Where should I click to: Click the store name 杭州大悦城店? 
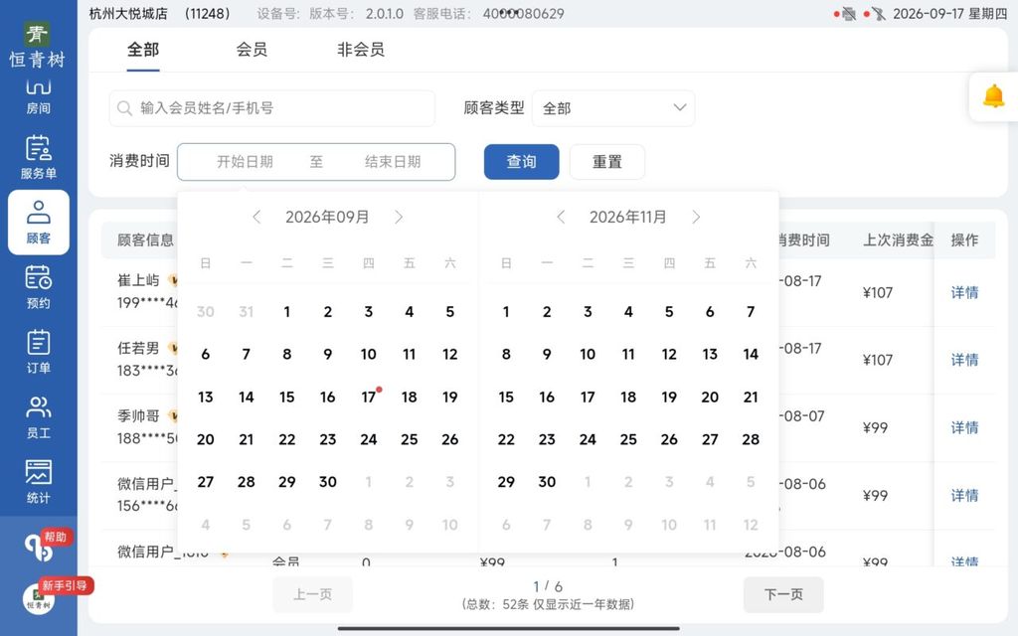pos(128,14)
